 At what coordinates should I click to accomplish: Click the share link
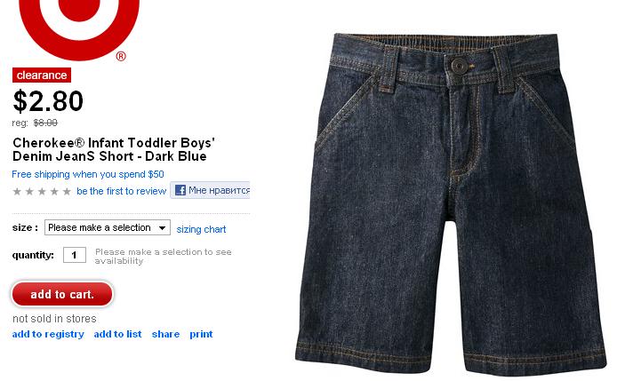pos(165,334)
